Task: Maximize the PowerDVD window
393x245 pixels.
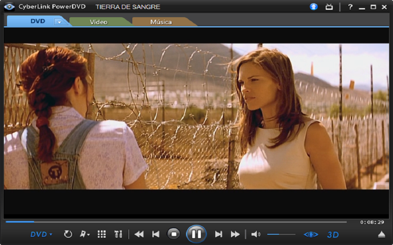Action: pos(373,7)
